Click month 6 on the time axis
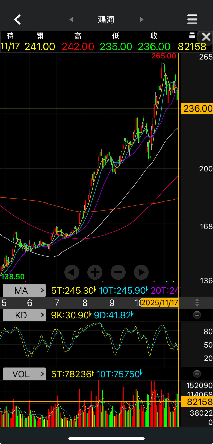The image size is (213, 444). (x=30, y=303)
